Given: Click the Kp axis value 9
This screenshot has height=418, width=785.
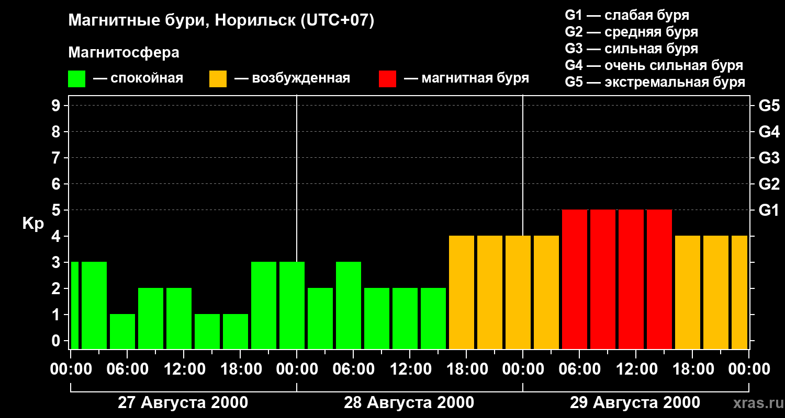Looking at the screenshot, I should click(57, 106).
